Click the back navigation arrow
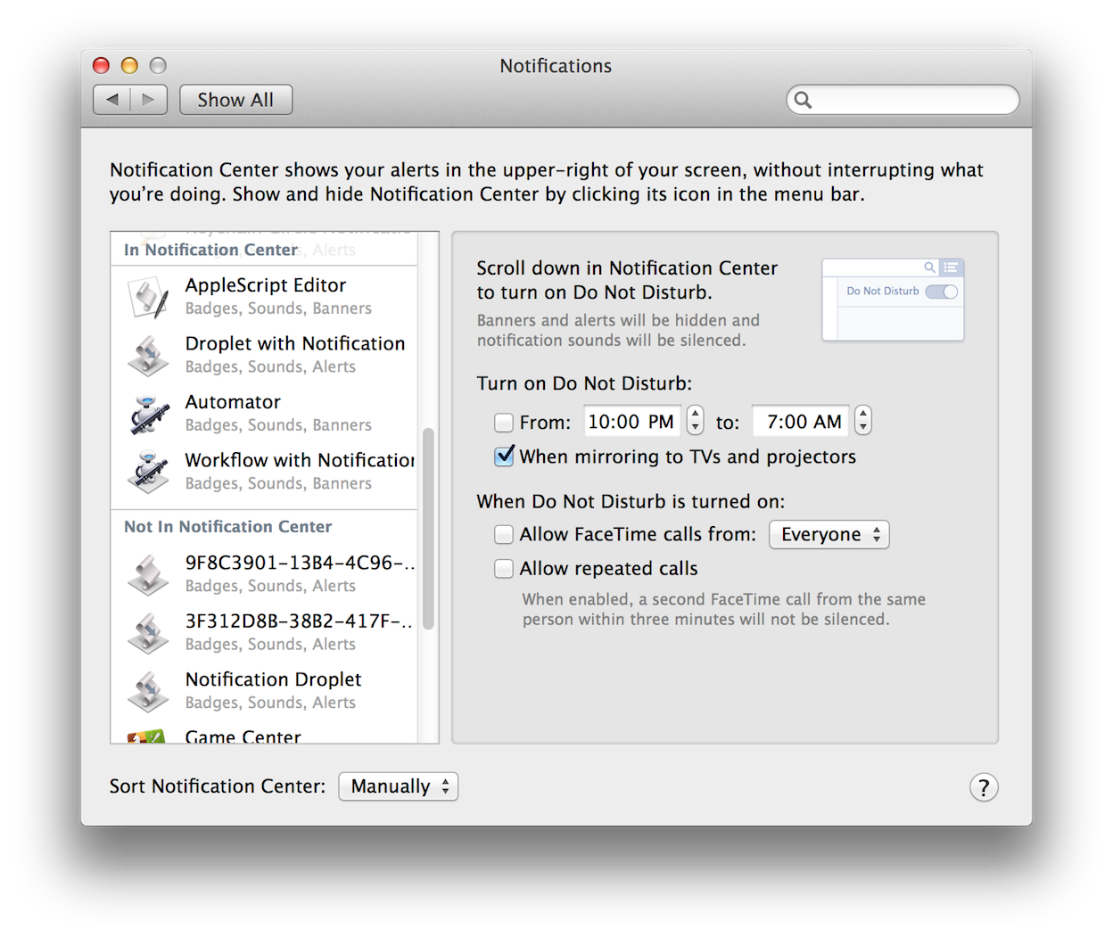This screenshot has width=1113, height=938. point(112,100)
